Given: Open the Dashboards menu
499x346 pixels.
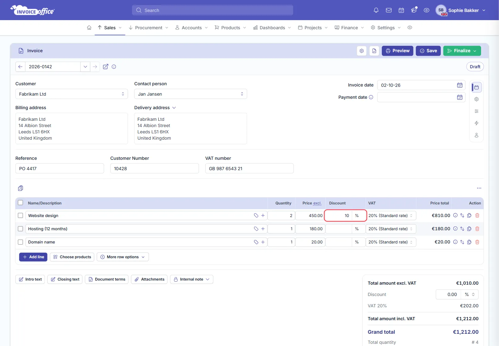Looking at the screenshot, I should point(272,28).
